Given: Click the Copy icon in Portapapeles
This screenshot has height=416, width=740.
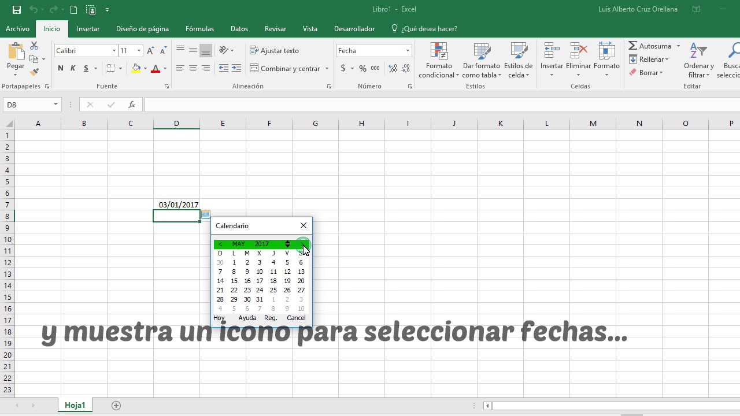Looking at the screenshot, I should 34,59.
